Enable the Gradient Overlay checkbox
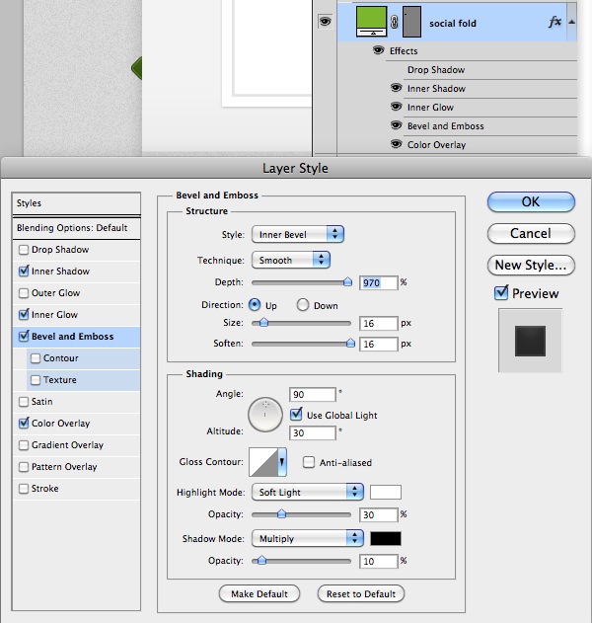The width and height of the screenshot is (592, 623). [x=24, y=445]
